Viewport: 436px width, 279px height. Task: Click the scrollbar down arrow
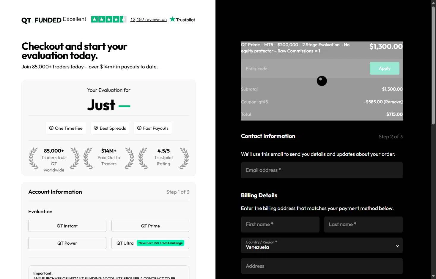[x=433, y=276]
